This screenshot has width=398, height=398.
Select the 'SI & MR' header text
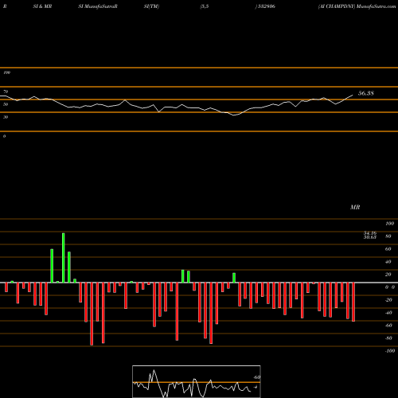click(x=42, y=6)
